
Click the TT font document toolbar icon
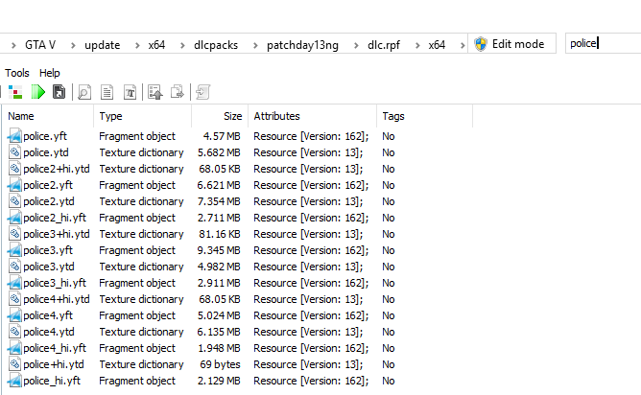tap(130, 92)
